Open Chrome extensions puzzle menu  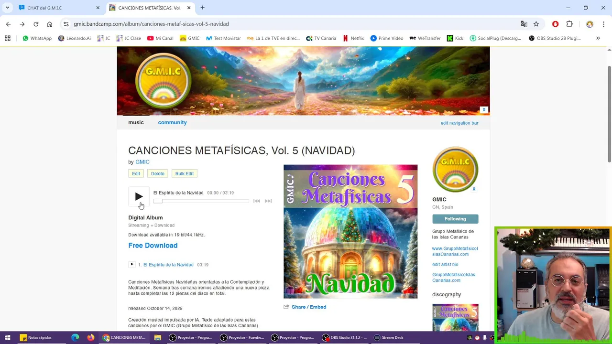(569, 24)
